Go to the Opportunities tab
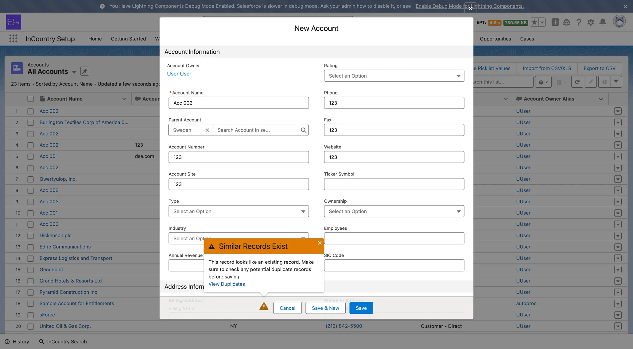The height and width of the screenshot is (349, 633). (495, 39)
